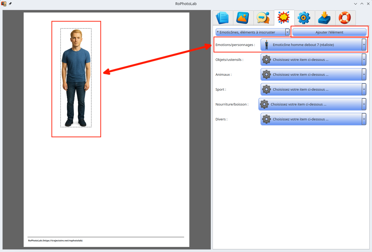Open the blue documents pages tab
This screenshot has height=252, width=372.
223,18
